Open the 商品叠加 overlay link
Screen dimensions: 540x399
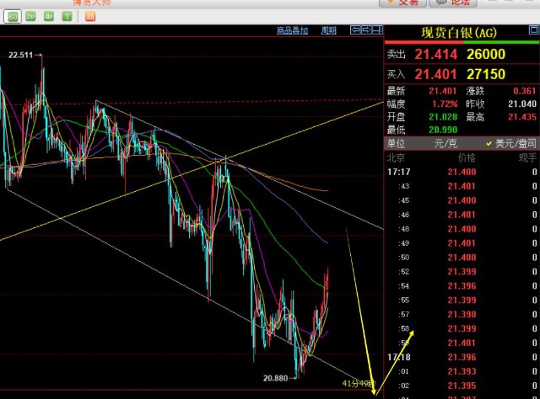click(292, 31)
